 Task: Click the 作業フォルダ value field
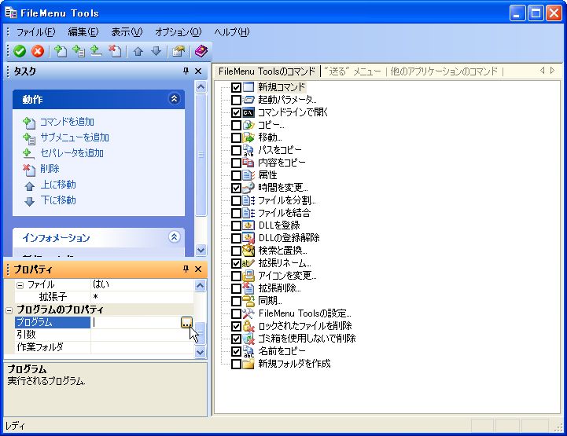click(142, 347)
